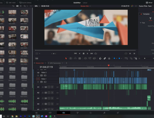Image resolution: width=154 pixels, height=118 pixels.
Task: Open the Mixer panel
Action: click(149, 3)
